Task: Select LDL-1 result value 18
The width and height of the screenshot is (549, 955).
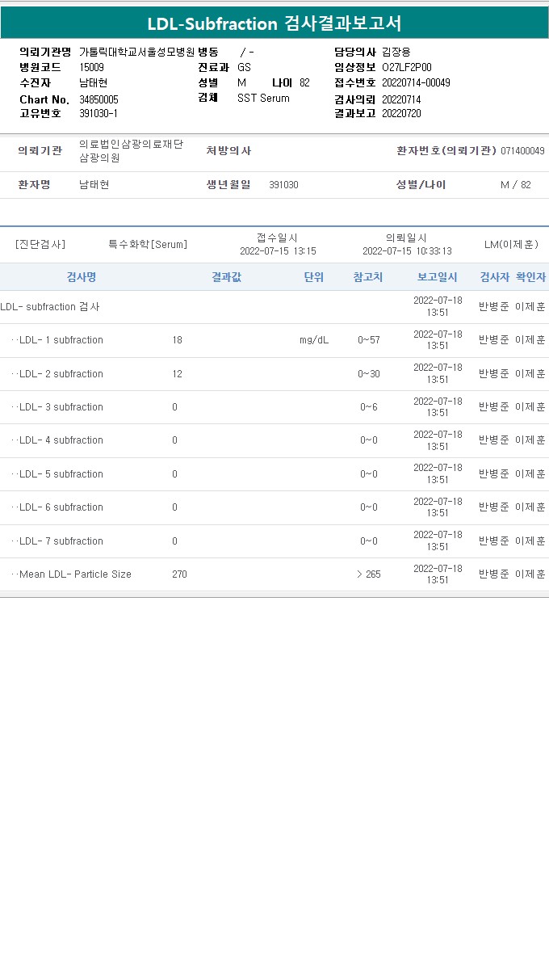Action: 177,340
